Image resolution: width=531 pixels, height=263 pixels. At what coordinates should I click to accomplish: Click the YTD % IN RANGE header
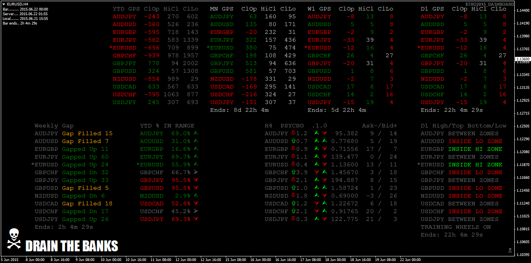point(167,125)
